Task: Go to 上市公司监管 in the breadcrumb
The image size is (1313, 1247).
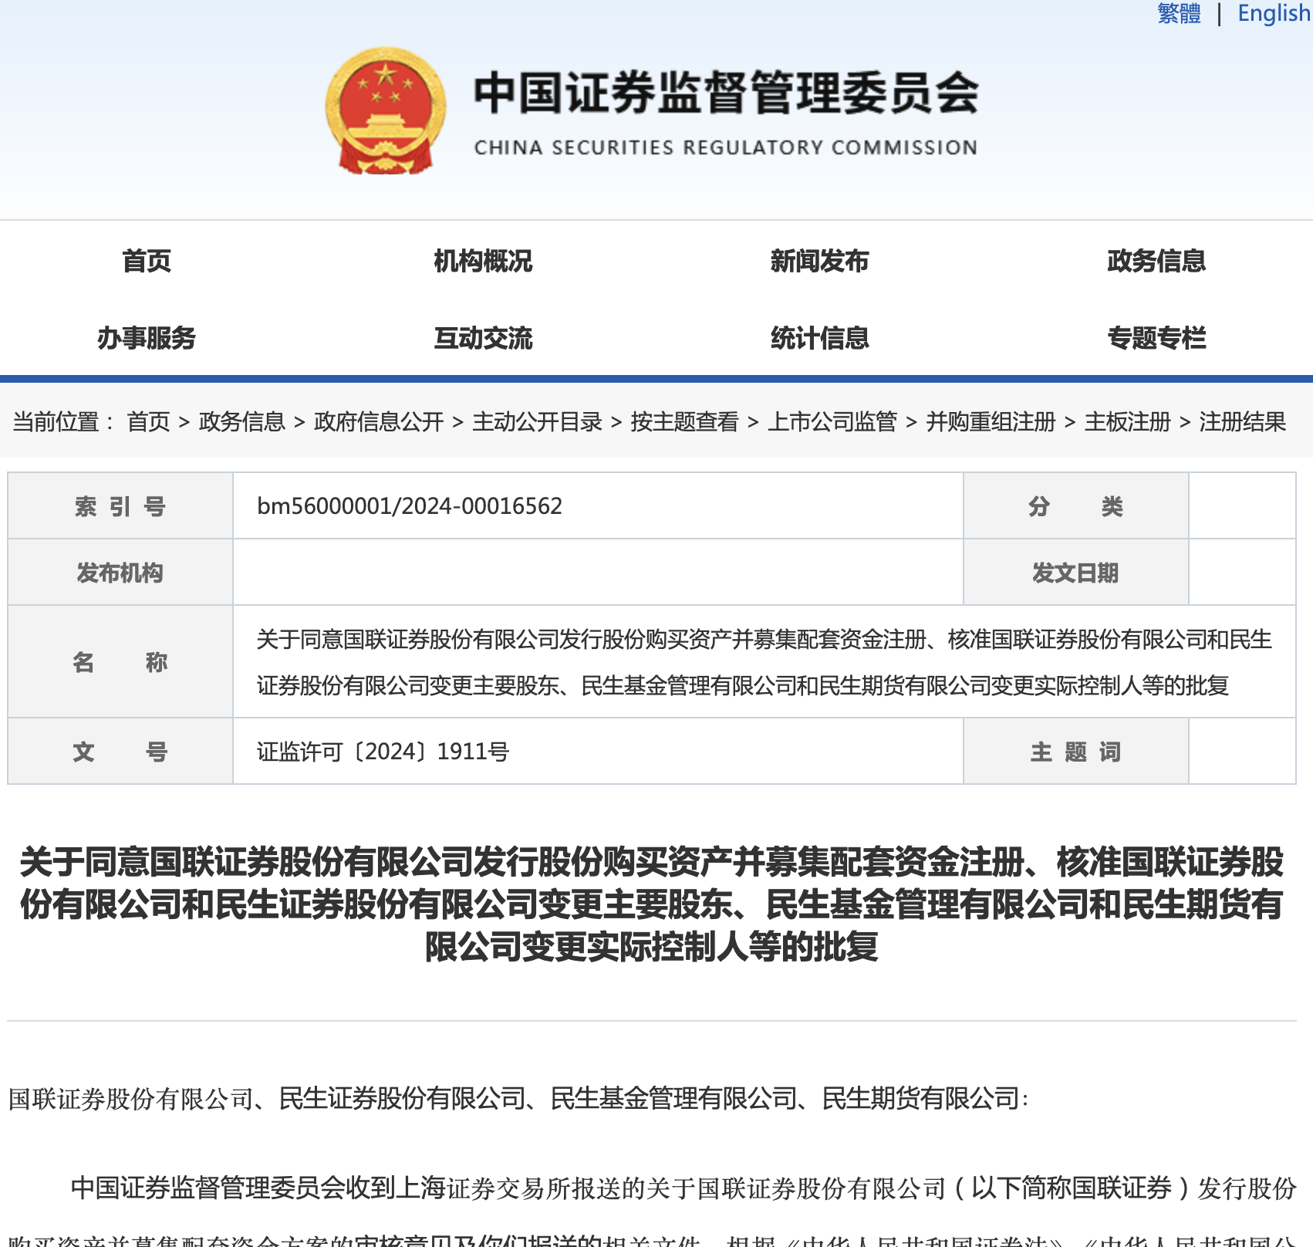Action: click(x=832, y=421)
